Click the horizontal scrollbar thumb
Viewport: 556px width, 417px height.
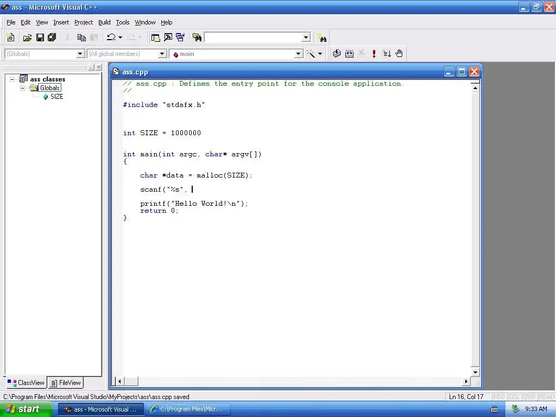coord(131,382)
